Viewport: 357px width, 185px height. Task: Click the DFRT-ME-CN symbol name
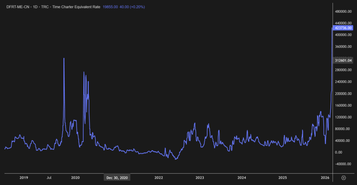point(18,7)
